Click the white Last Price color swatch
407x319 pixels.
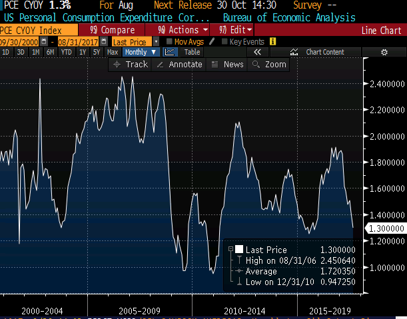[x=239, y=249]
